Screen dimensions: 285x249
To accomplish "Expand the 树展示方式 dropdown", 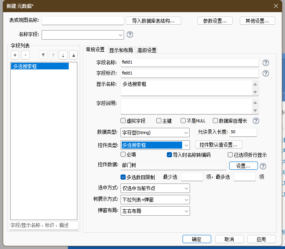I will [x=186, y=200].
